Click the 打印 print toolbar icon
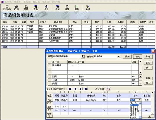156x120 pixels. point(17,8)
